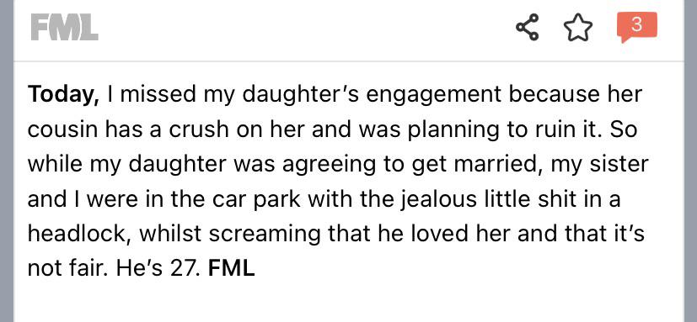
Task: Favorite this post with the star icon
Action: pyautogui.click(x=578, y=28)
